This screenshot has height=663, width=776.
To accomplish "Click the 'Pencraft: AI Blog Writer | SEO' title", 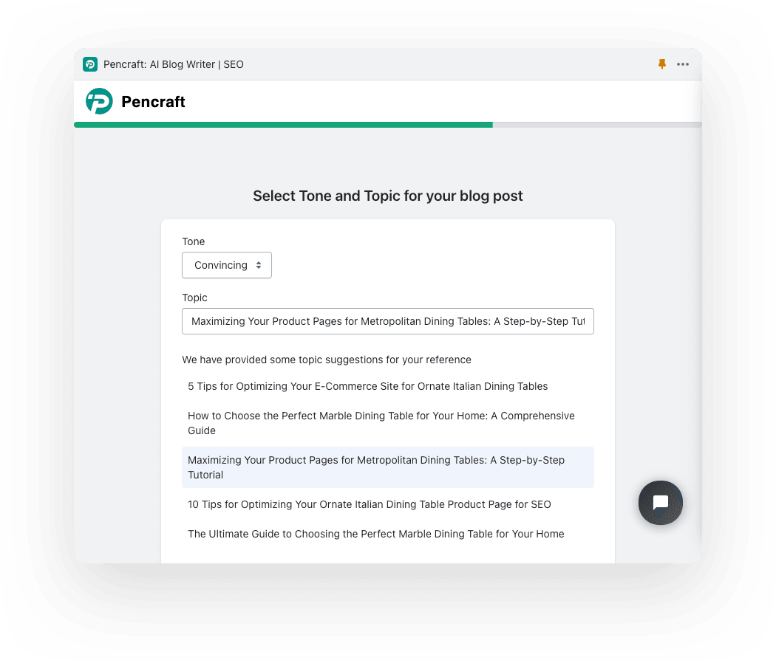I will click(173, 64).
